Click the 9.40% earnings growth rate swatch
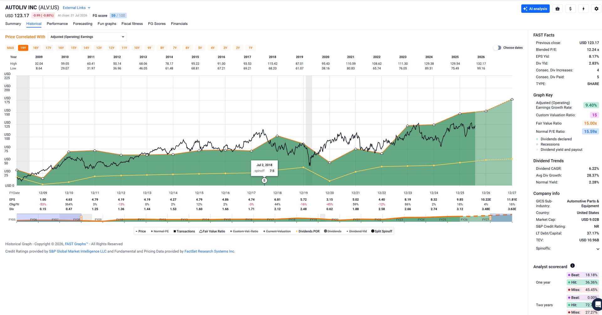The width and height of the screenshot is (602, 315). point(591,105)
